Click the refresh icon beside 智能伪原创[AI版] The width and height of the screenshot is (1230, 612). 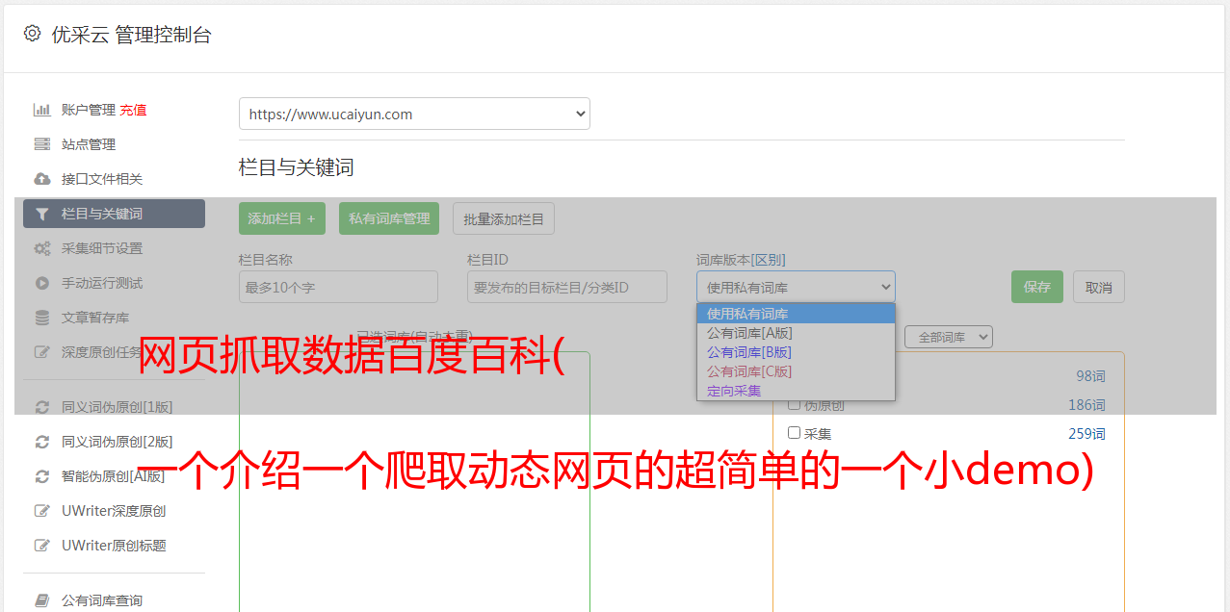[x=42, y=476]
